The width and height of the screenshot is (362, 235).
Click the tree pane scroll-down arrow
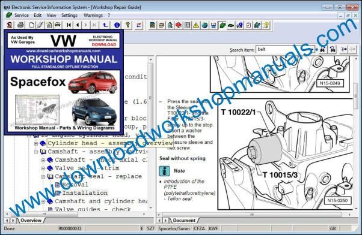pyautogui.click(x=150, y=208)
